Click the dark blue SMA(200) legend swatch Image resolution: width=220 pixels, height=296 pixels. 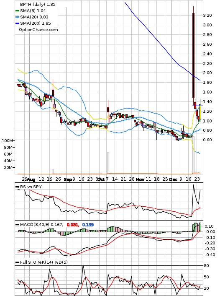[x=17, y=23]
